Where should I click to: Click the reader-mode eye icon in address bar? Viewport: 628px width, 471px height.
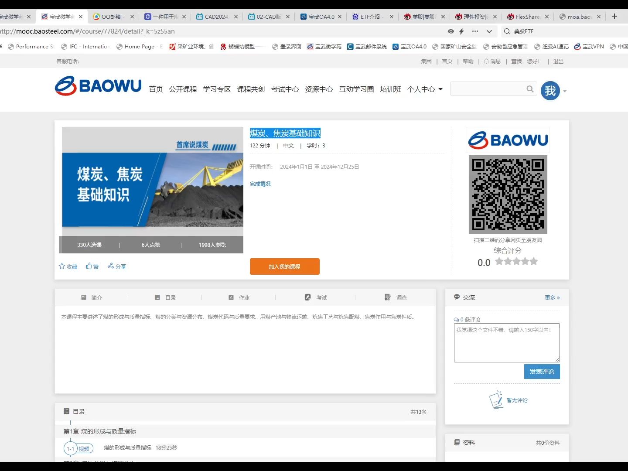tap(451, 31)
